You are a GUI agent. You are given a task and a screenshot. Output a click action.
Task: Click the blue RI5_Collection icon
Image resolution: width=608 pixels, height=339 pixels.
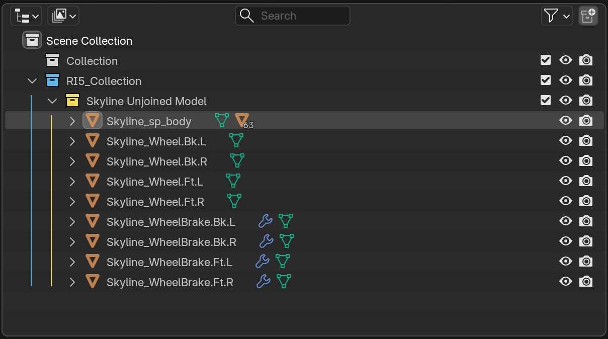pos(52,80)
